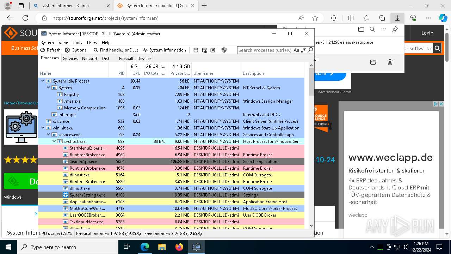The width and height of the screenshot is (451, 254).
Task: Click the magnifier icon in Search Processes box
Action: (x=310, y=50)
